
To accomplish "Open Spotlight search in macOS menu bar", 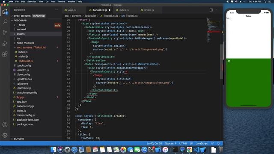I will [265, 2].
